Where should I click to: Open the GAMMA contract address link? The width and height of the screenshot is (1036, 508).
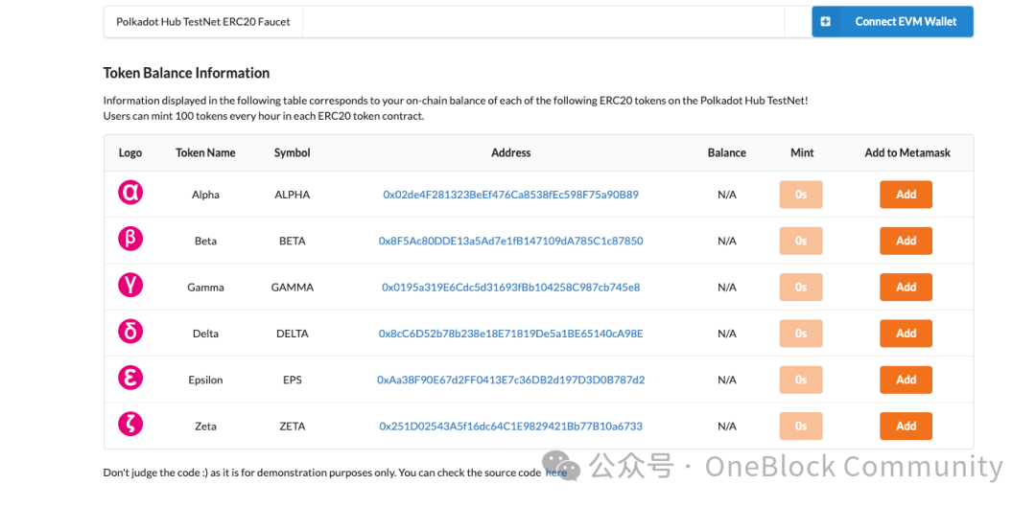pos(510,288)
